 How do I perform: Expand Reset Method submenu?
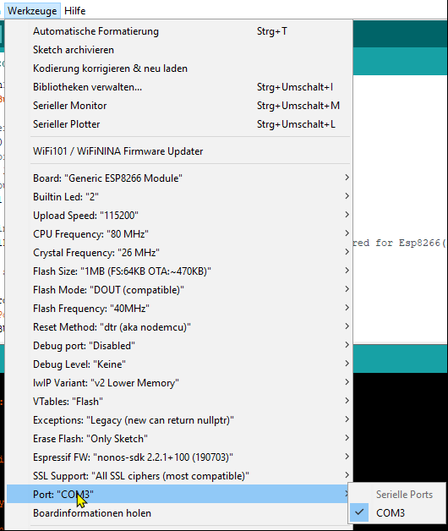tap(179, 327)
